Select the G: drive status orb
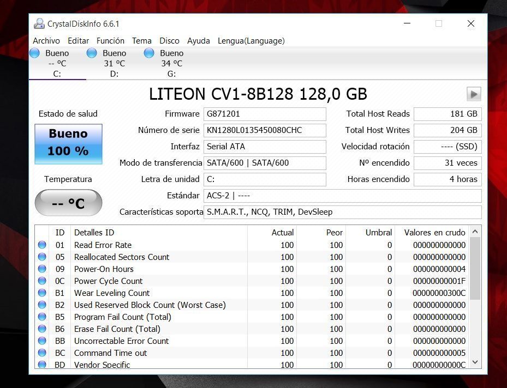Viewport: 507px width, 388px height. pos(149,53)
